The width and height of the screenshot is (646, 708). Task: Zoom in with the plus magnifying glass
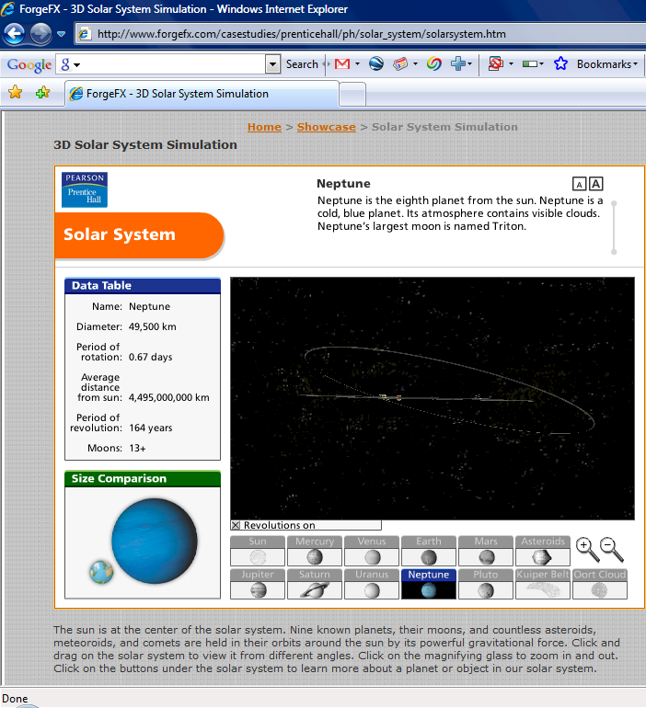tap(587, 550)
